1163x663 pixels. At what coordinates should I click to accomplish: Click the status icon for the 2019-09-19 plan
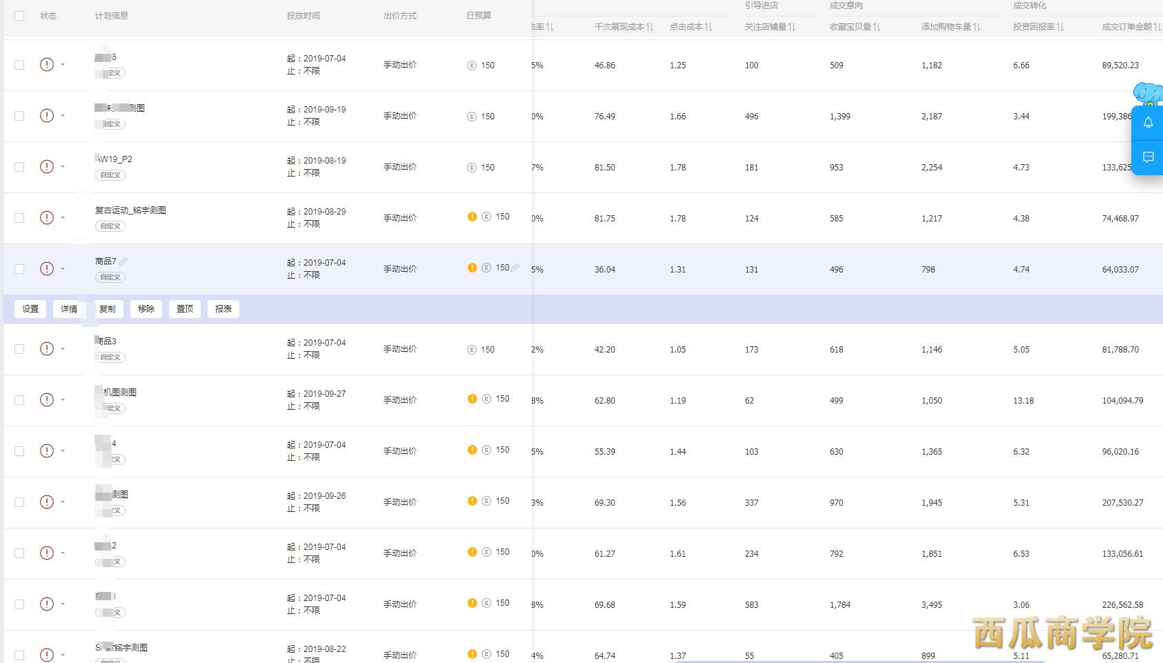[x=47, y=116]
